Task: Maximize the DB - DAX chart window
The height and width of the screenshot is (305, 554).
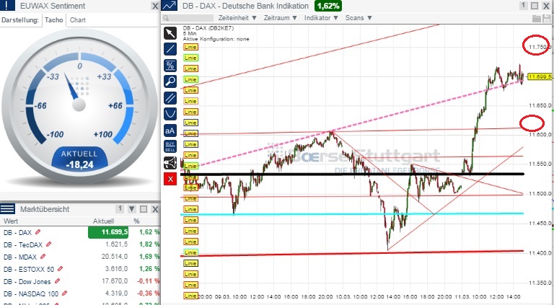Action: coord(535,6)
